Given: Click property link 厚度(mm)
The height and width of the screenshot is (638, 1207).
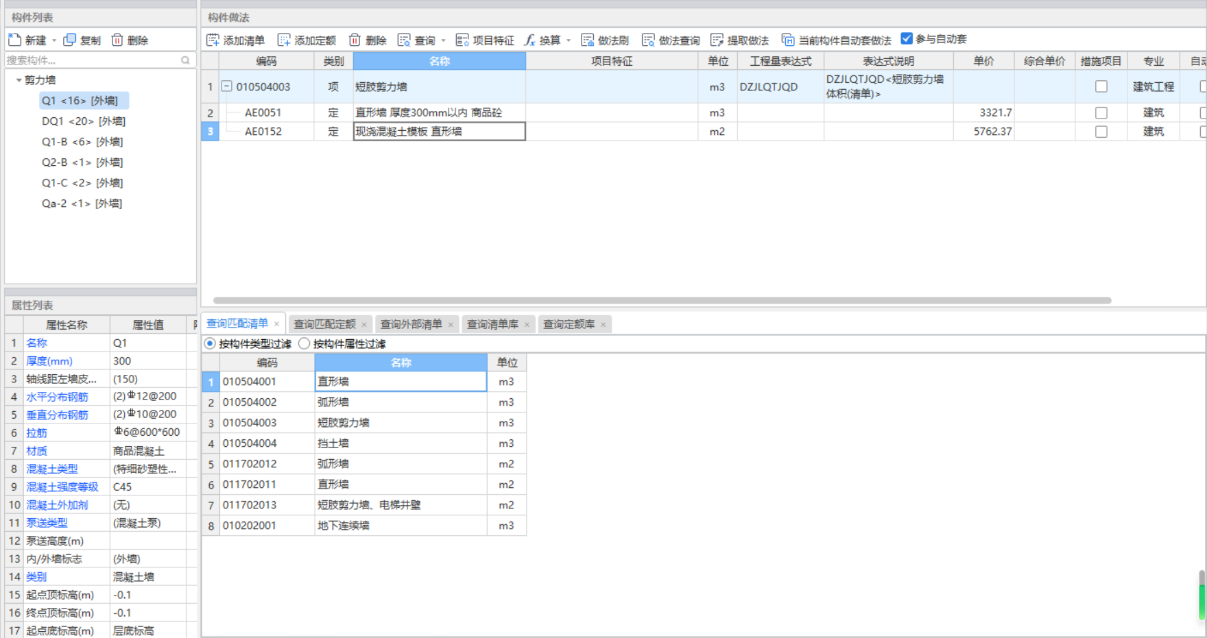Looking at the screenshot, I should pos(49,361).
